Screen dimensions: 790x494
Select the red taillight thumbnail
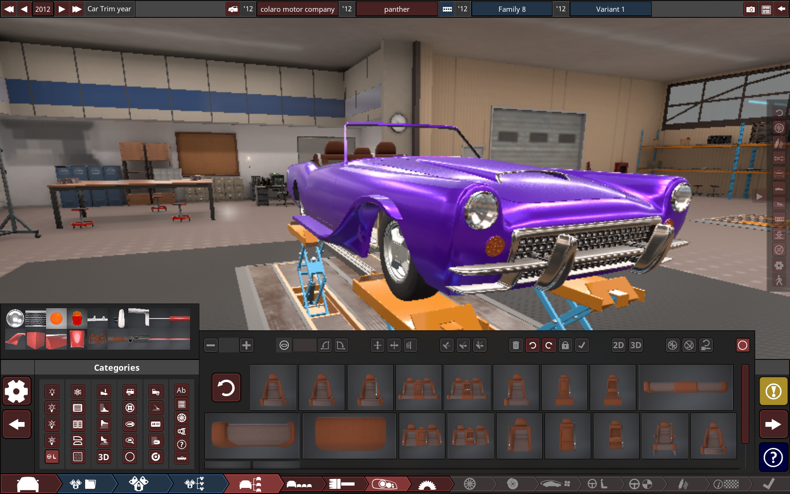(x=77, y=319)
